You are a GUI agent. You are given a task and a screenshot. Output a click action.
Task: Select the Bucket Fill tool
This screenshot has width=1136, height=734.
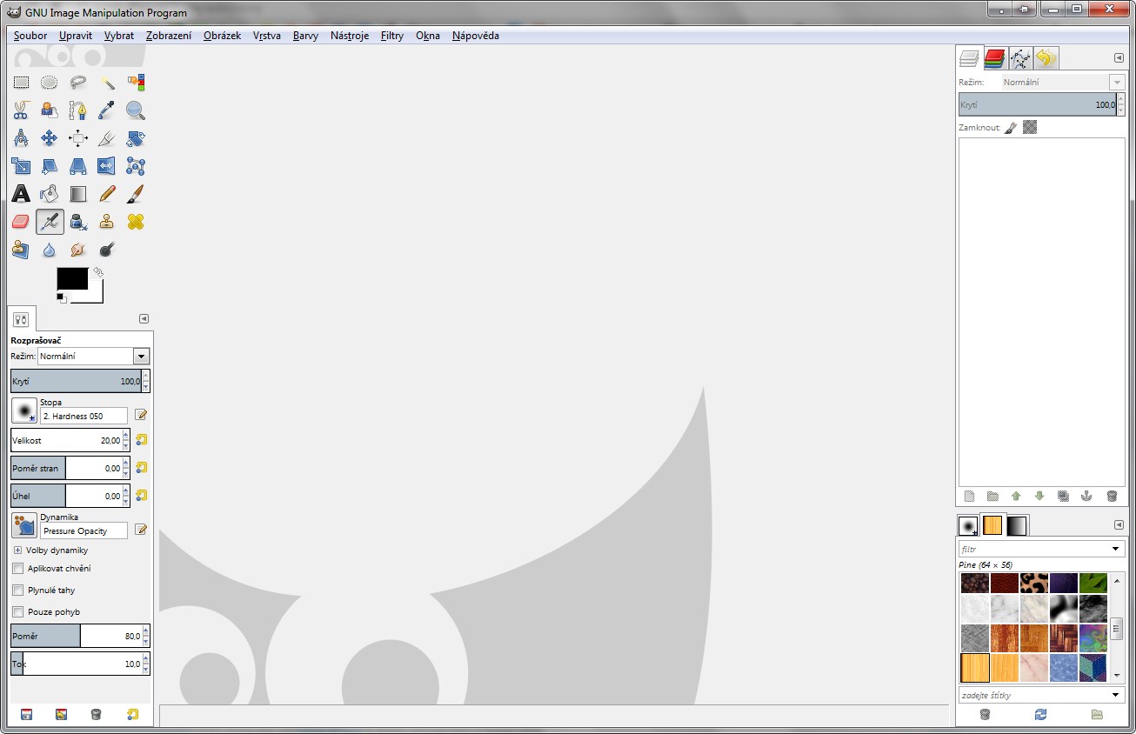point(50,194)
